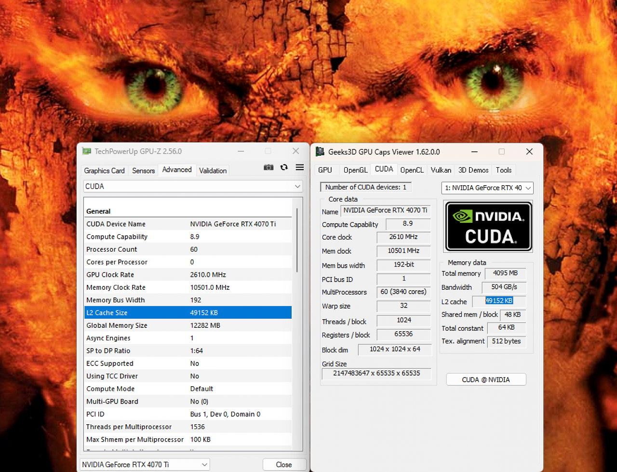Click the GPU-Z refresh icon
Viewport: 617px width, 472px height.
coord(284,167)
